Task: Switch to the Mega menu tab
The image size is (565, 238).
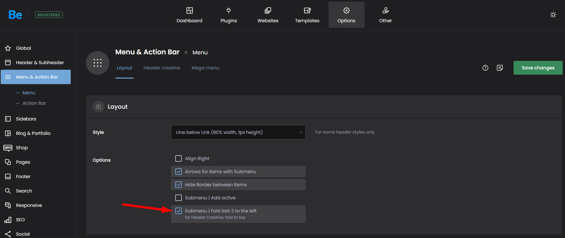Action: point(205,68)
